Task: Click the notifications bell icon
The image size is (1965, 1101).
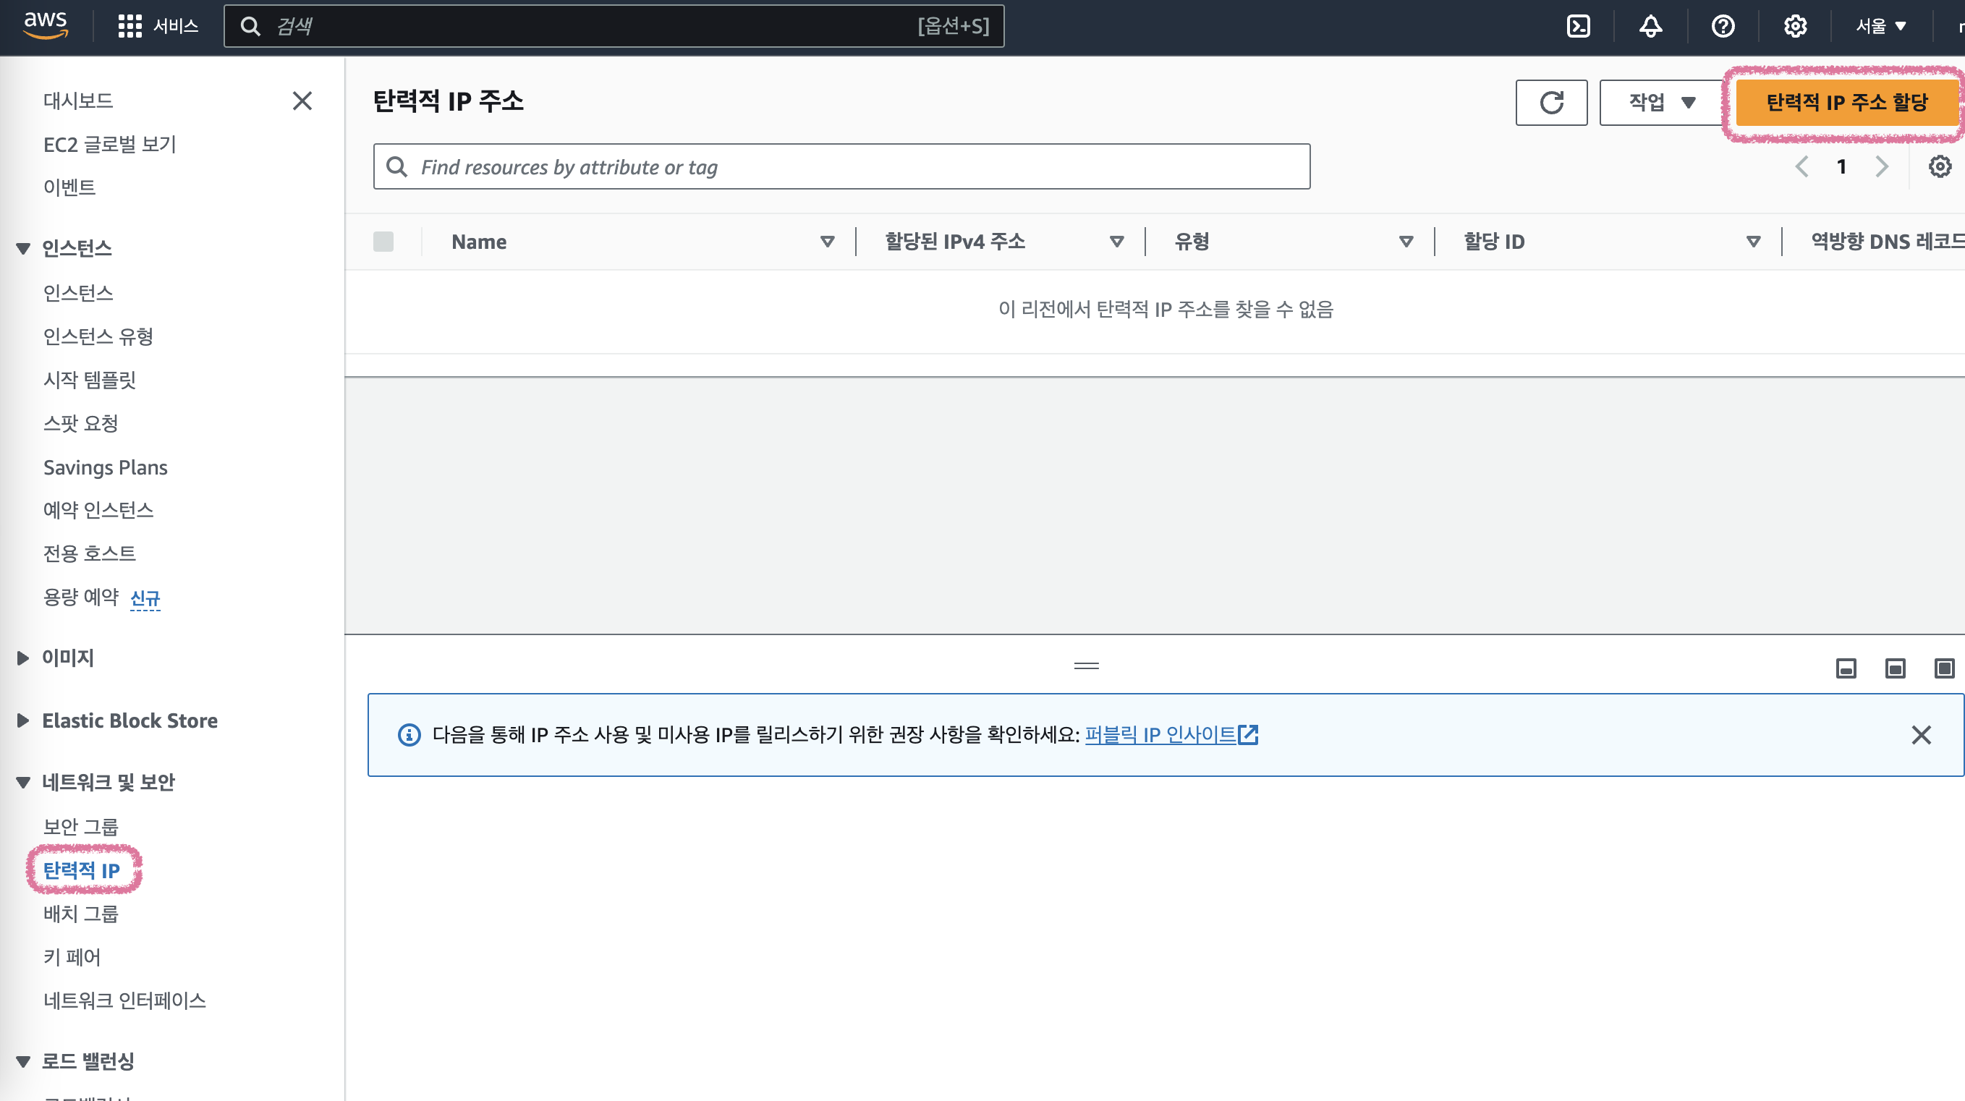Action: tap(1650, 26)
